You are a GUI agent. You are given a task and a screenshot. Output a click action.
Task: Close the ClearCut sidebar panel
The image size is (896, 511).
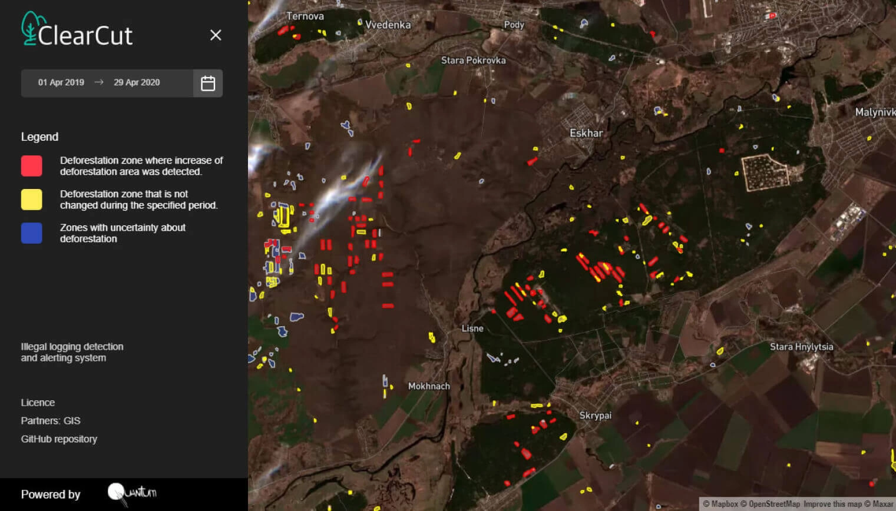pos(216,35)
